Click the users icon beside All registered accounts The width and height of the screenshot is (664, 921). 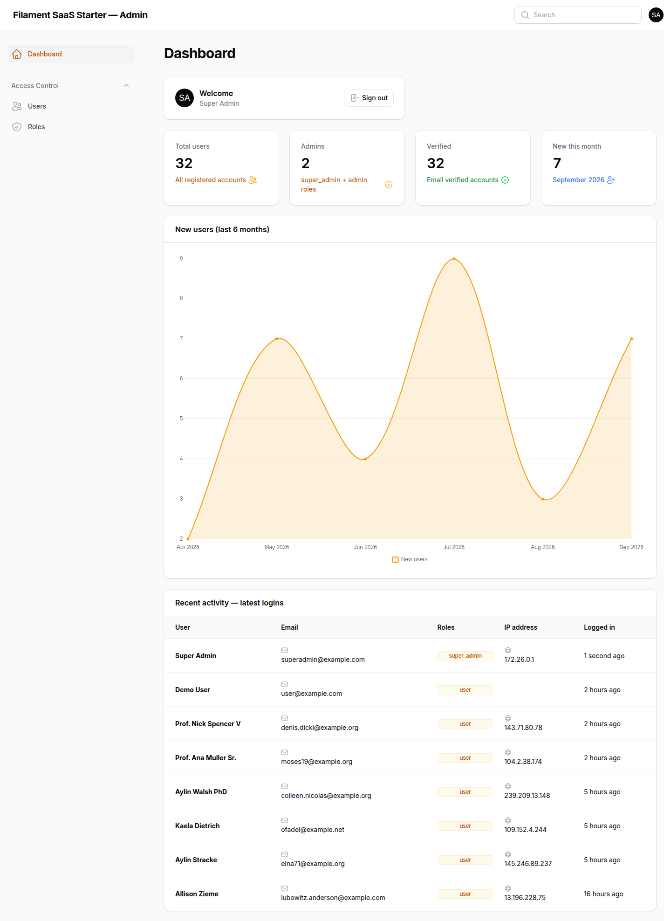[253, 180]
